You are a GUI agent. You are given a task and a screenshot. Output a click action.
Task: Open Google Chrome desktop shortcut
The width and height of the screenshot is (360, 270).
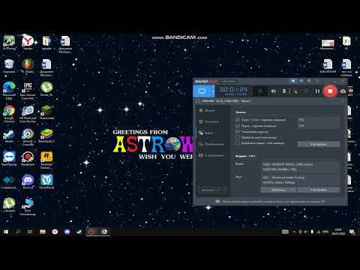point(9,114)
